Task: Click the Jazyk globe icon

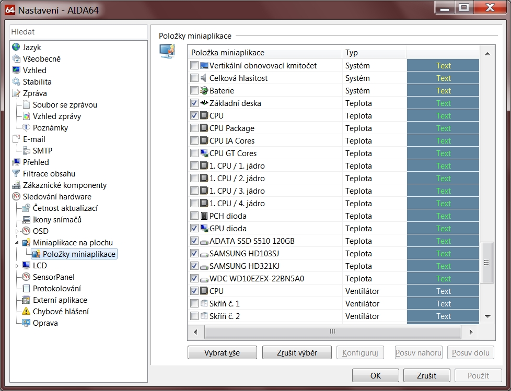Action: [16, 47]
